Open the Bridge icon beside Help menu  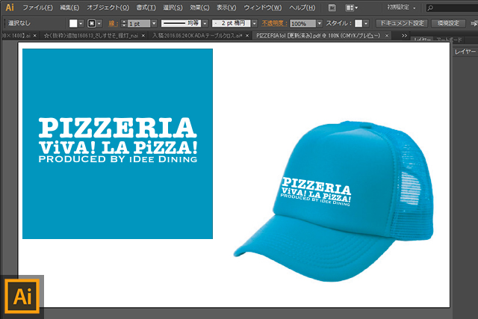[x=332, y=7]
